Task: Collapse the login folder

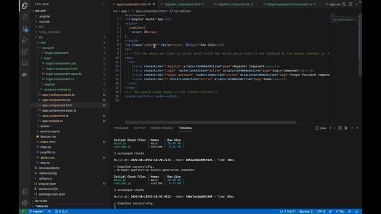Action: (x=48, y=58)
